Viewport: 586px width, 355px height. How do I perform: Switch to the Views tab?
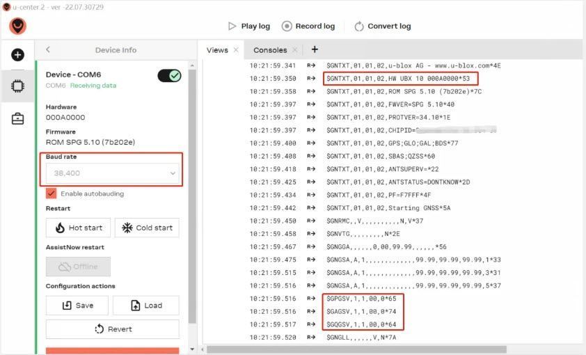point(217,50)
